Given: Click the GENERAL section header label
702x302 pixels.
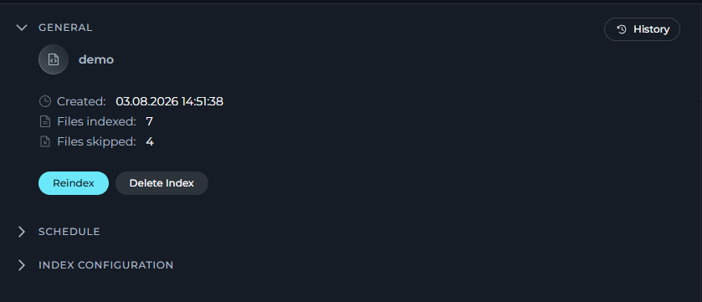Looking at the screenshot, I should [65, 28].
